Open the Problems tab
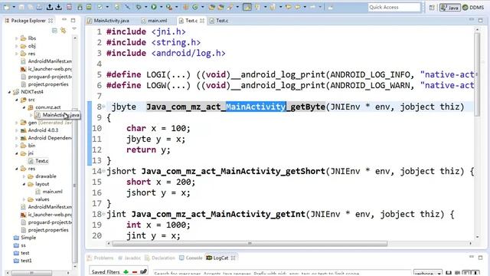The width and height of the screenshot is (490, 276). [100, 258]
